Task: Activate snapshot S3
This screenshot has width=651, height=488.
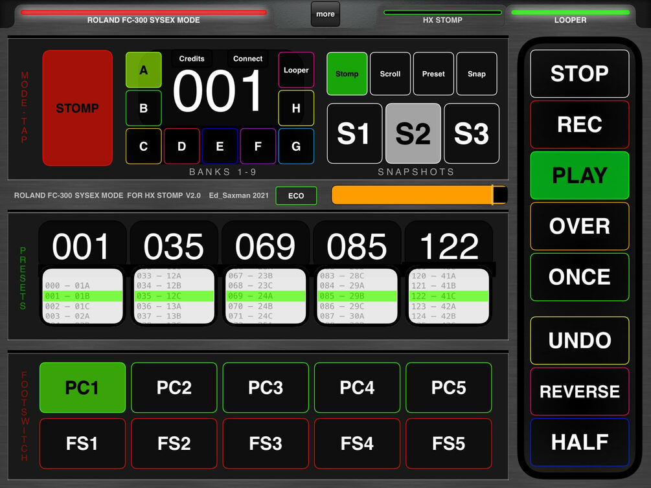Action: [472, 133]
